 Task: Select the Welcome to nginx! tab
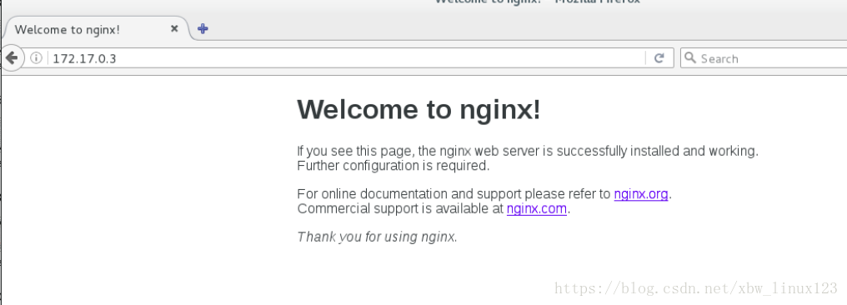[x=96, y=29]
